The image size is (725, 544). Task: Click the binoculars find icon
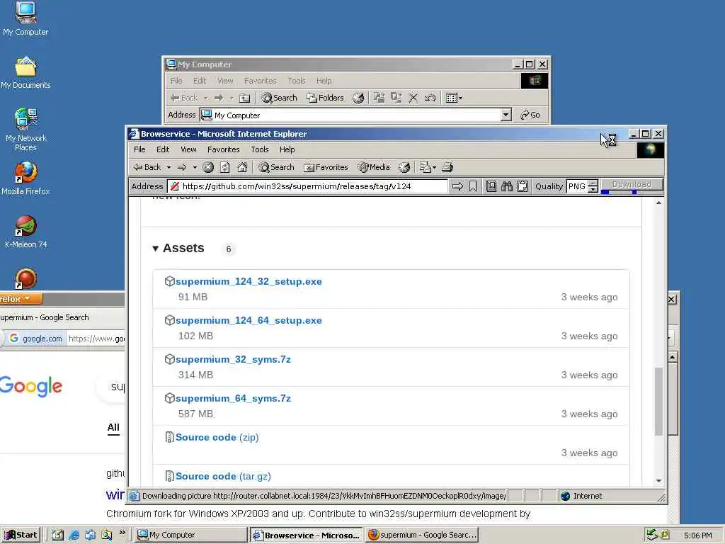507,186
